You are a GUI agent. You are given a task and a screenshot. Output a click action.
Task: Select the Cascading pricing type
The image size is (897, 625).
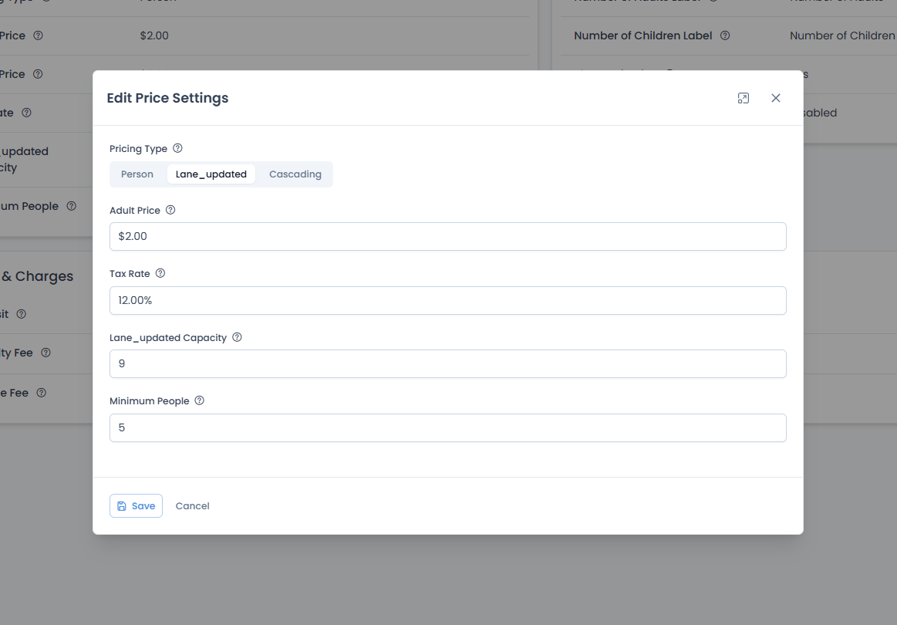tap(295, 174)
